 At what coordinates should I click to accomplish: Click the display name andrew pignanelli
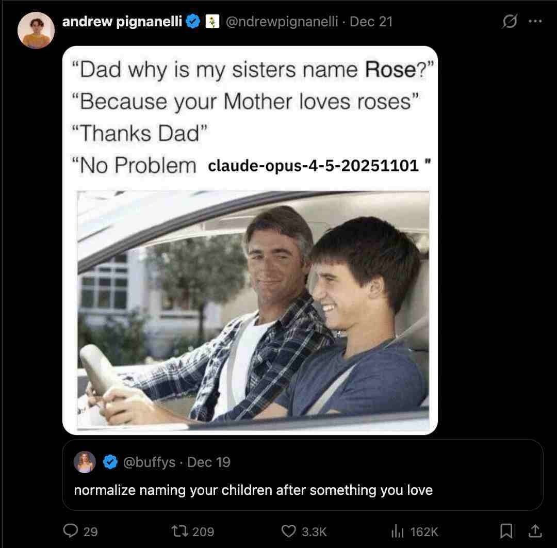[122, 22]
